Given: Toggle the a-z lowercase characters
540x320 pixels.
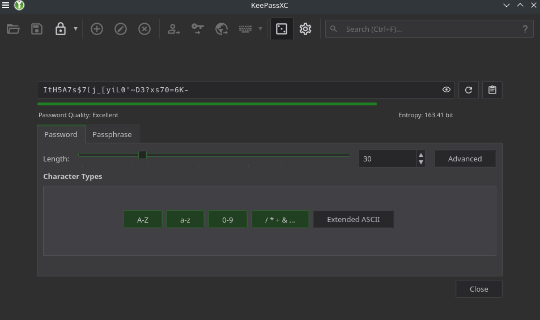Looking at the screenshot, I should [x=185, y=220].
